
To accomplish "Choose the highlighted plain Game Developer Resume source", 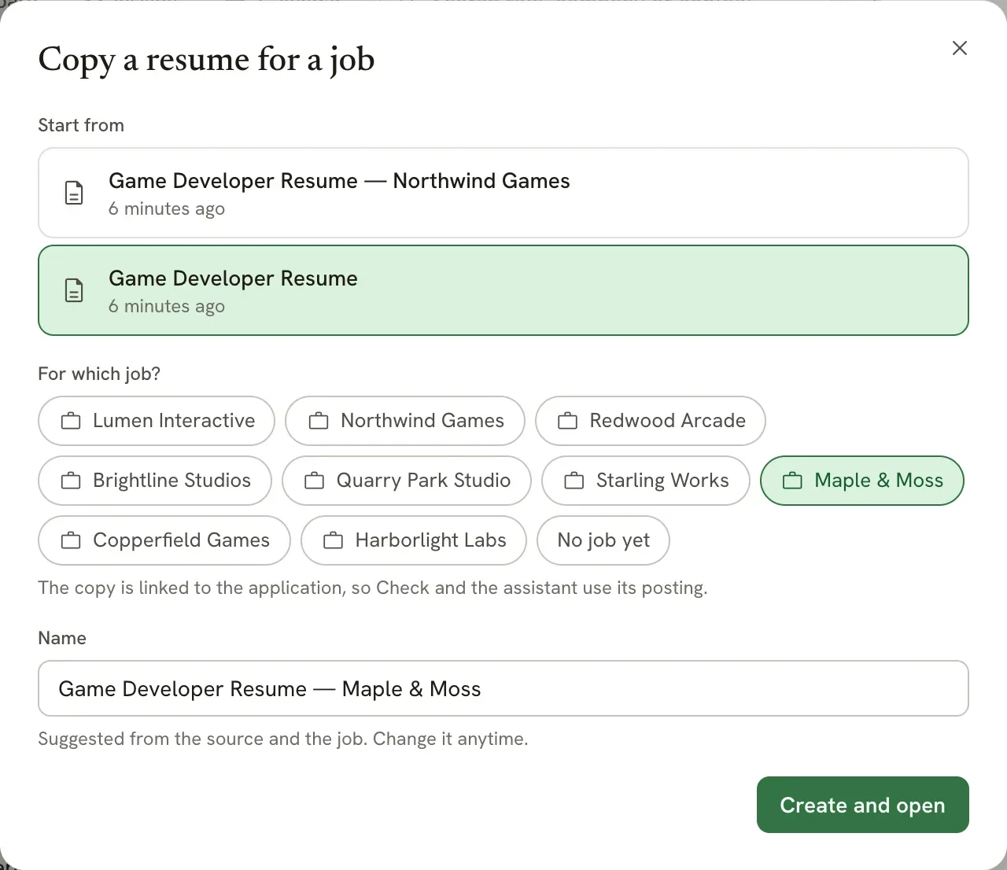I will pyautogui.click(x=503, y=290).
